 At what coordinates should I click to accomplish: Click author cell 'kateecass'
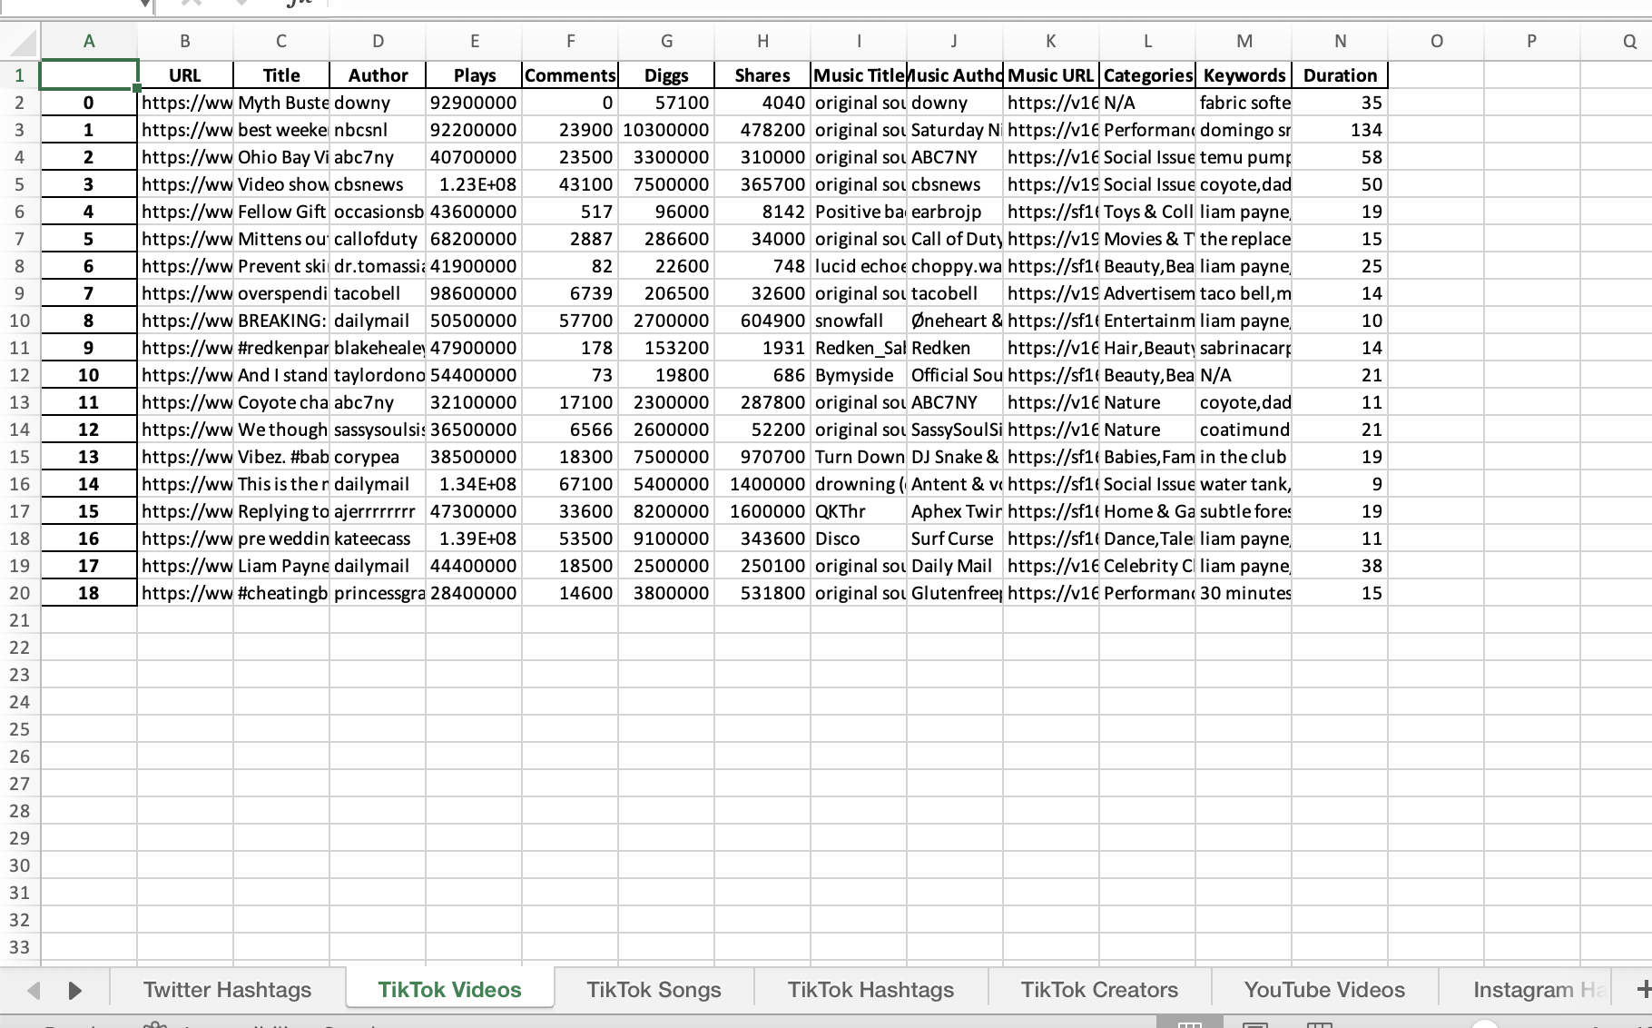[378, 539]
